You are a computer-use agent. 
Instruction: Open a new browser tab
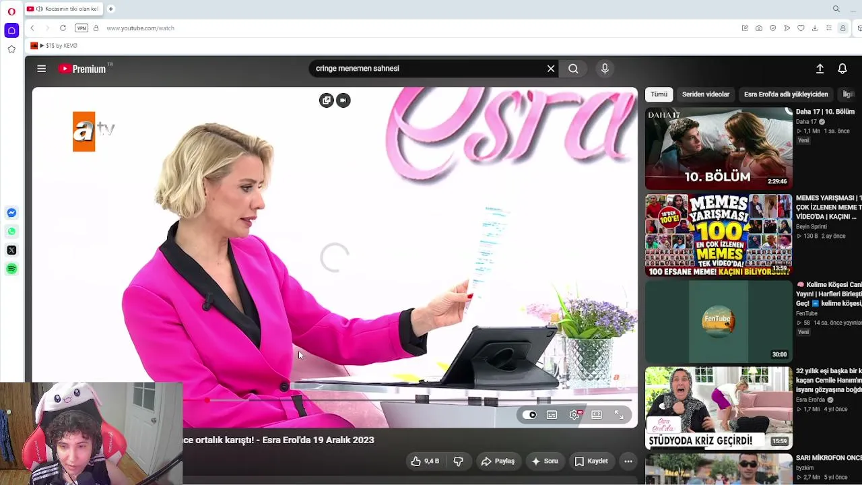pyautogui.click(x=111, y=9)
